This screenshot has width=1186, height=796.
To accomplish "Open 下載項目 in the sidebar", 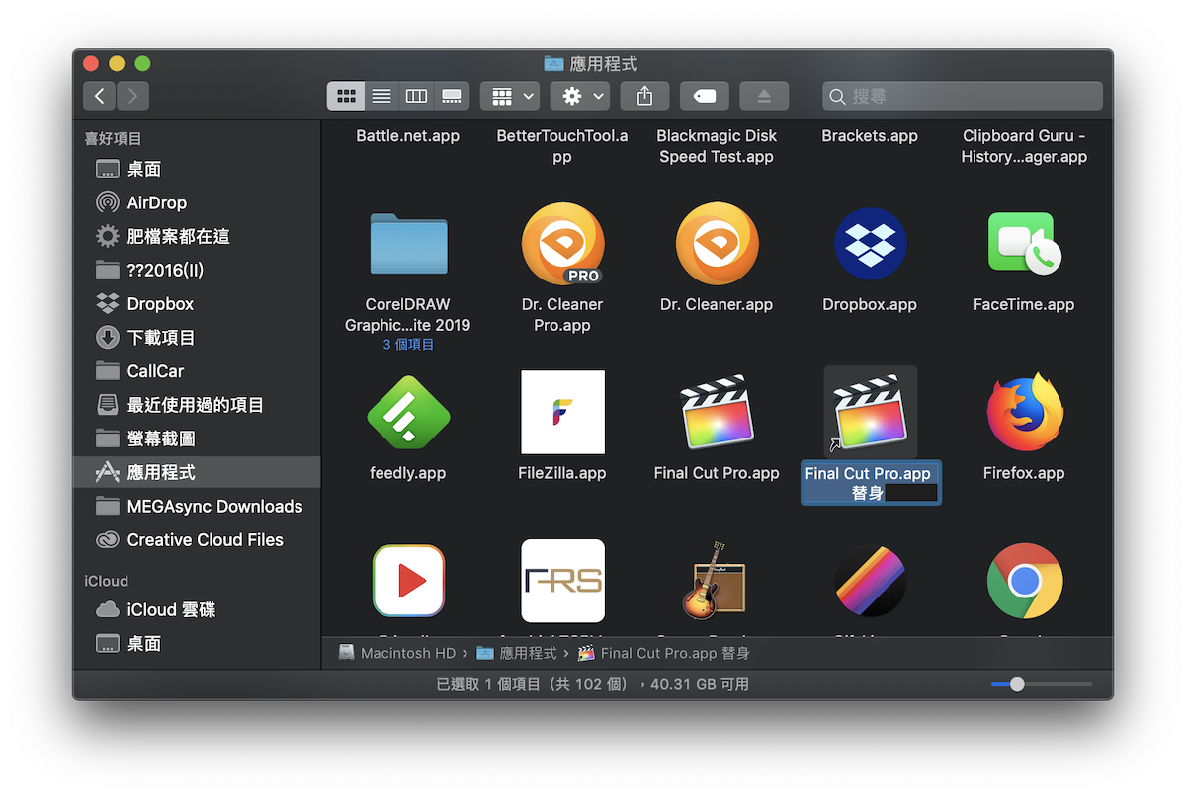I will pos(197,338).
